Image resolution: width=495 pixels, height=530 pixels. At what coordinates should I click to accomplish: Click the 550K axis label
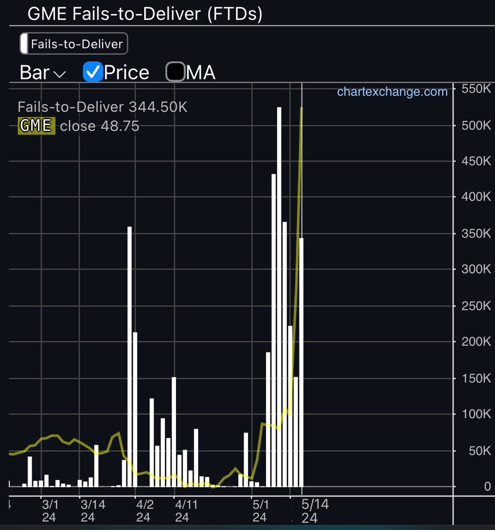click(x=476, y=89)
